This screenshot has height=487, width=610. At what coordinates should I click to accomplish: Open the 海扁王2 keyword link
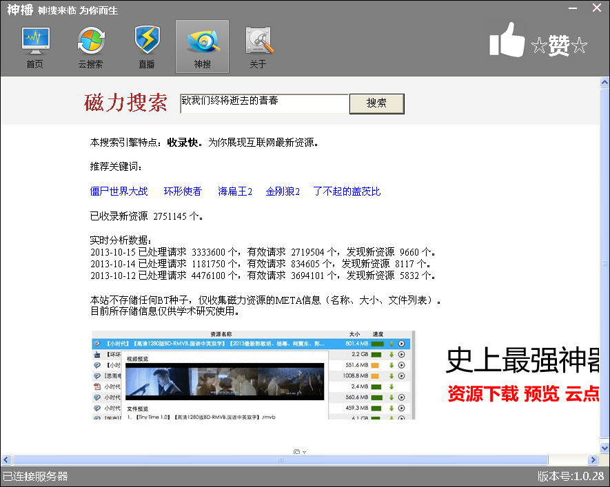click(x=235, y=191)
